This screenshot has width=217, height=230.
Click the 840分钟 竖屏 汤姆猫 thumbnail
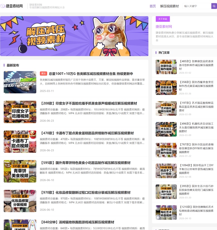(20, 225)
